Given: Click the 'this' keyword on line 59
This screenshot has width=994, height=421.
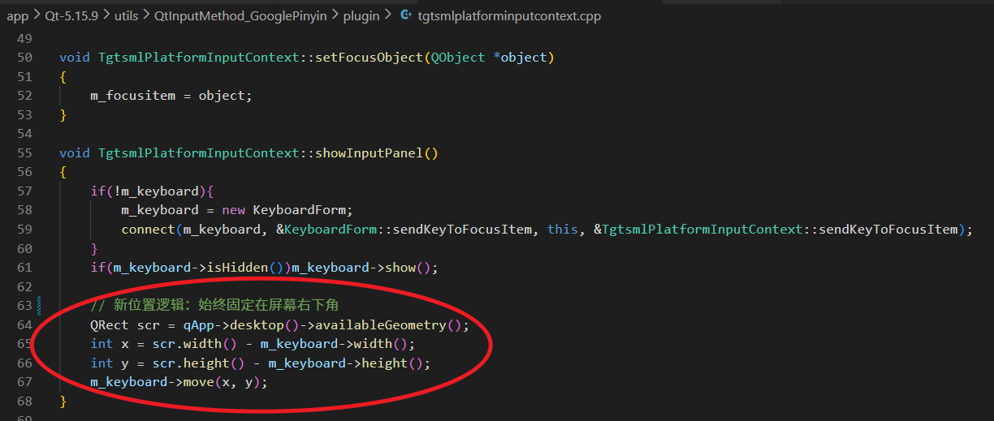Looking at the screenshot, I should tap(563, 230).
